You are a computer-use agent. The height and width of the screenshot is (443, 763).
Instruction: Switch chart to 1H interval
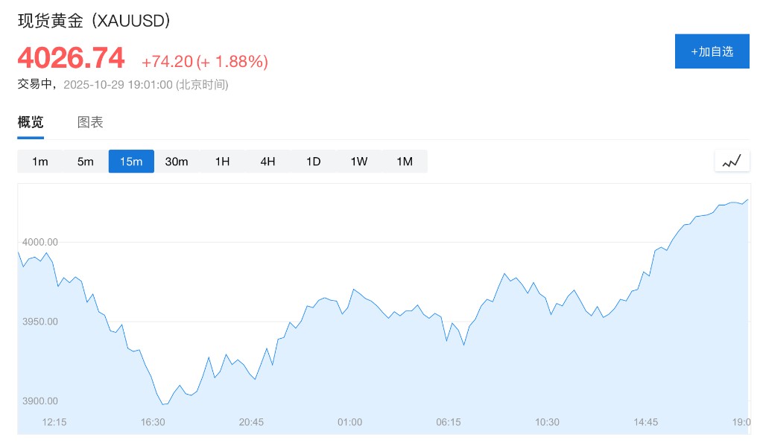point(222,162)
